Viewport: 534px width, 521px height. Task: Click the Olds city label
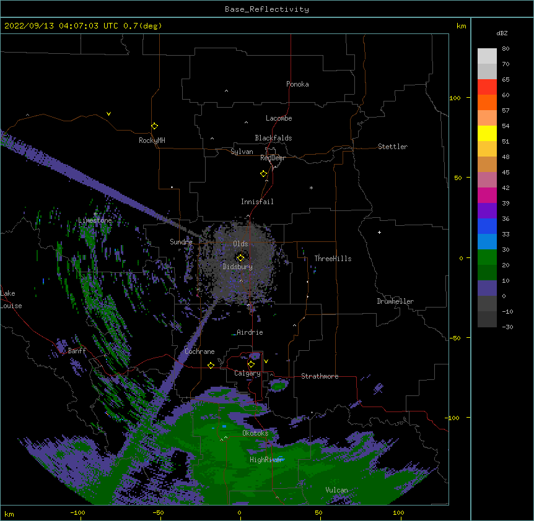click(x=240, y=244)
